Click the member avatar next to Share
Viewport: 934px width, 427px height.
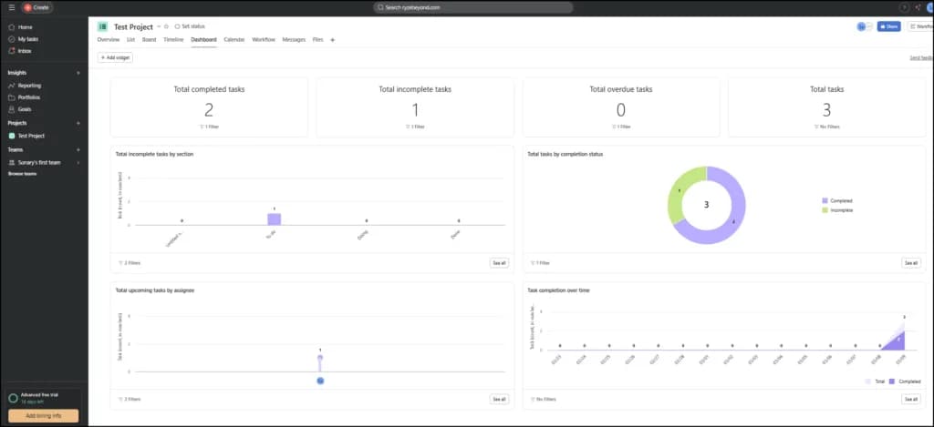[861, 26]
